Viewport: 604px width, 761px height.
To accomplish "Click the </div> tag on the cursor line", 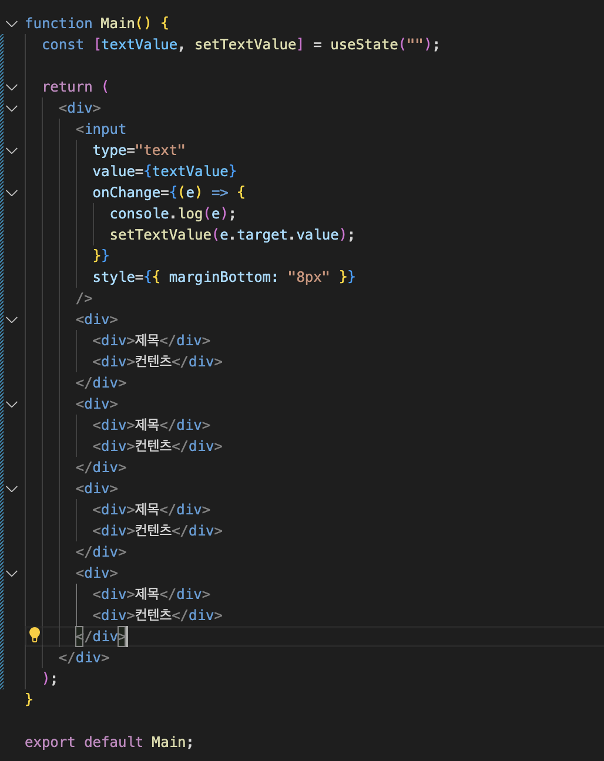I will click(x=101, y=637).
